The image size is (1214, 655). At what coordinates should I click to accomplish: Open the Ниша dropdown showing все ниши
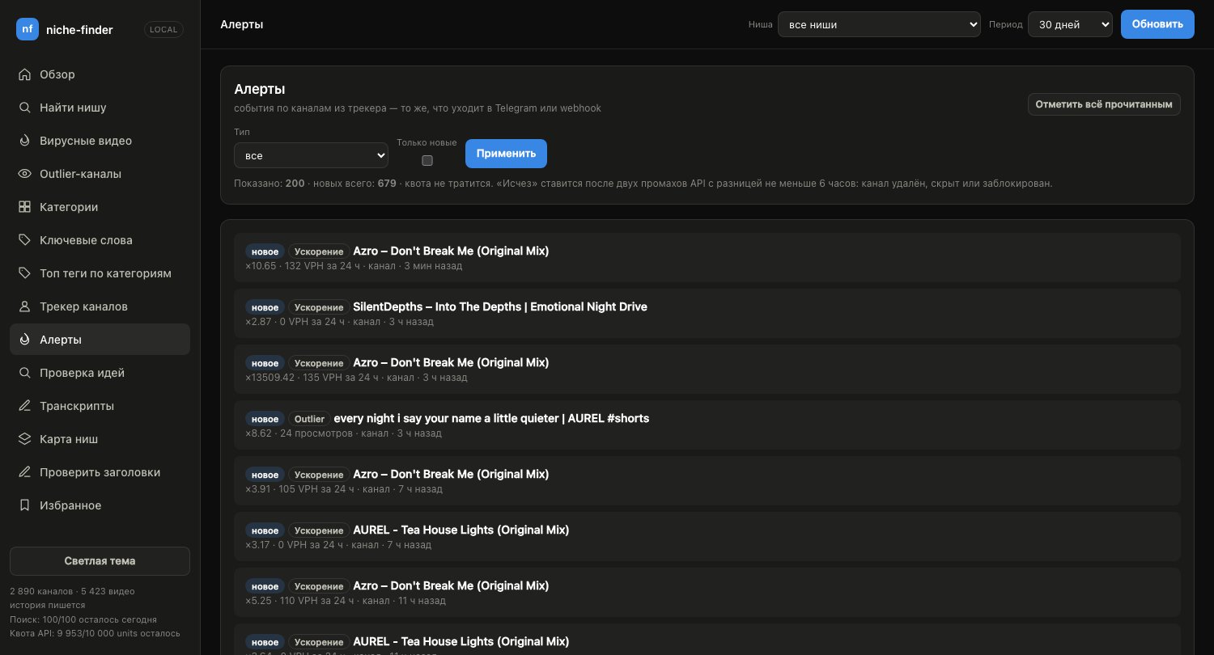(x=879, y=24)
